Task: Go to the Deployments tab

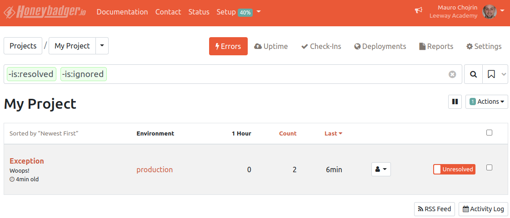Action: click(380, 46)
